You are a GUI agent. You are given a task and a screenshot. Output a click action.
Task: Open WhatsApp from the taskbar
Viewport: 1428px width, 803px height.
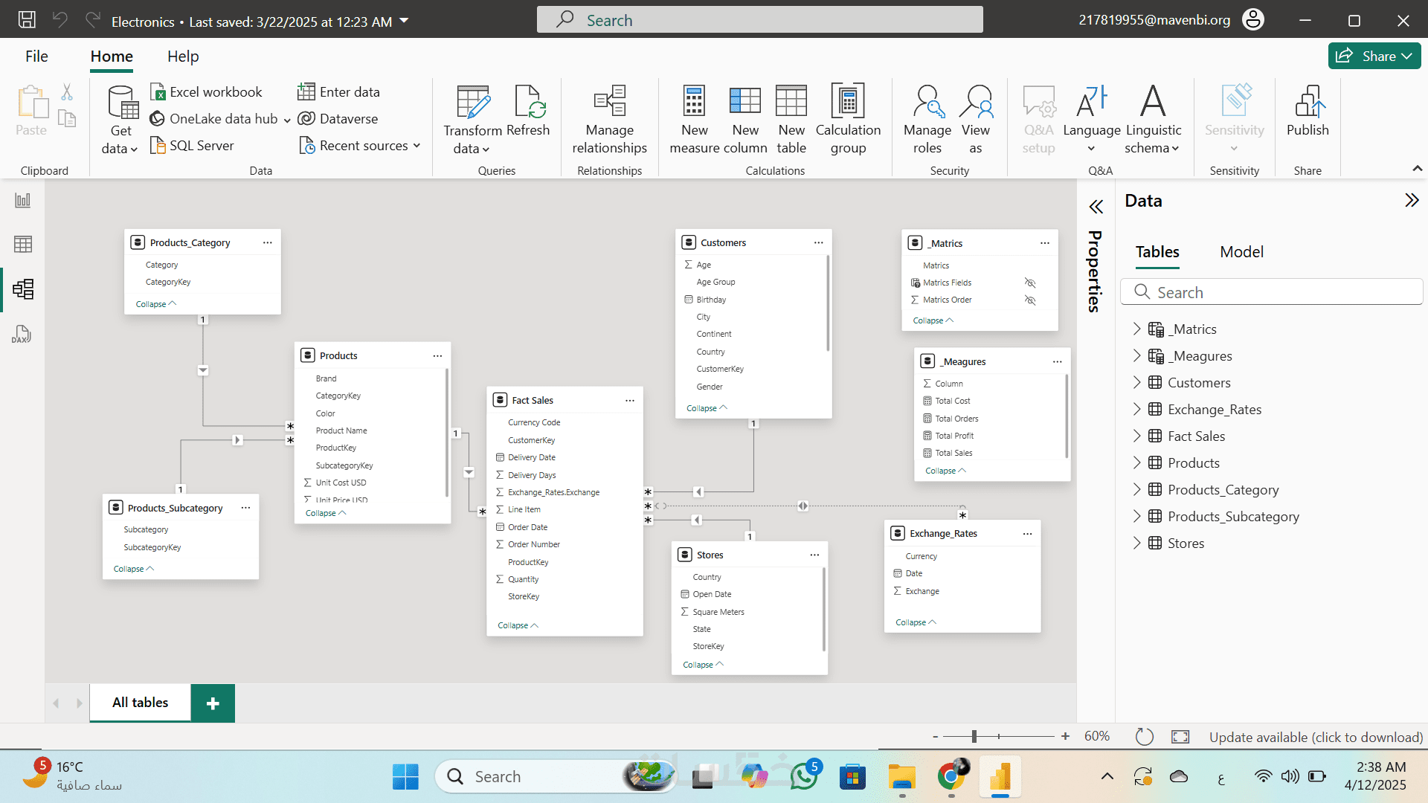tap(804, 776)
